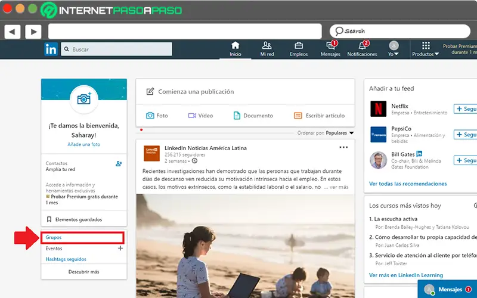Expand the Productos grid menu
Viewport: 477px width, 298px height.
point(426,49)
